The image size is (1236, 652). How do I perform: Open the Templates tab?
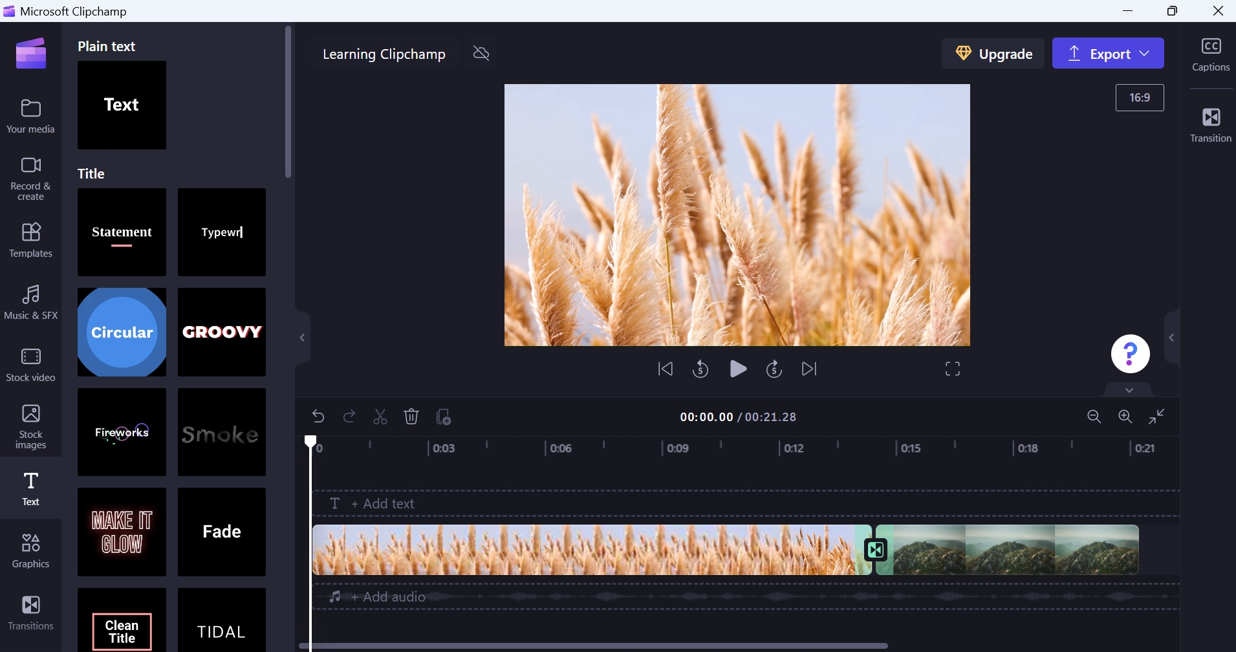tap(30, 240)
